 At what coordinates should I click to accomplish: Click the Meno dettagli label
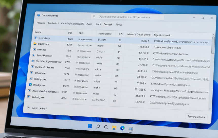point(40,108)
